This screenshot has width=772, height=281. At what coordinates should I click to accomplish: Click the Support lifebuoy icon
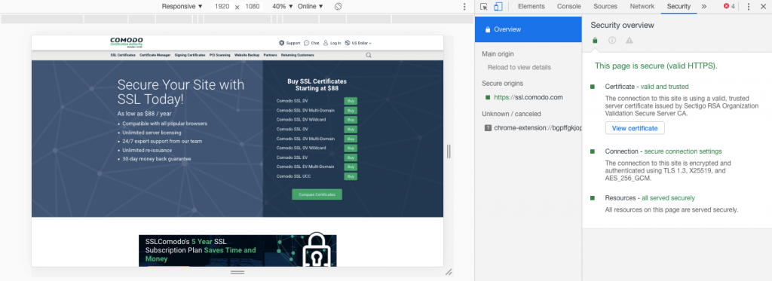click(282, 43)
